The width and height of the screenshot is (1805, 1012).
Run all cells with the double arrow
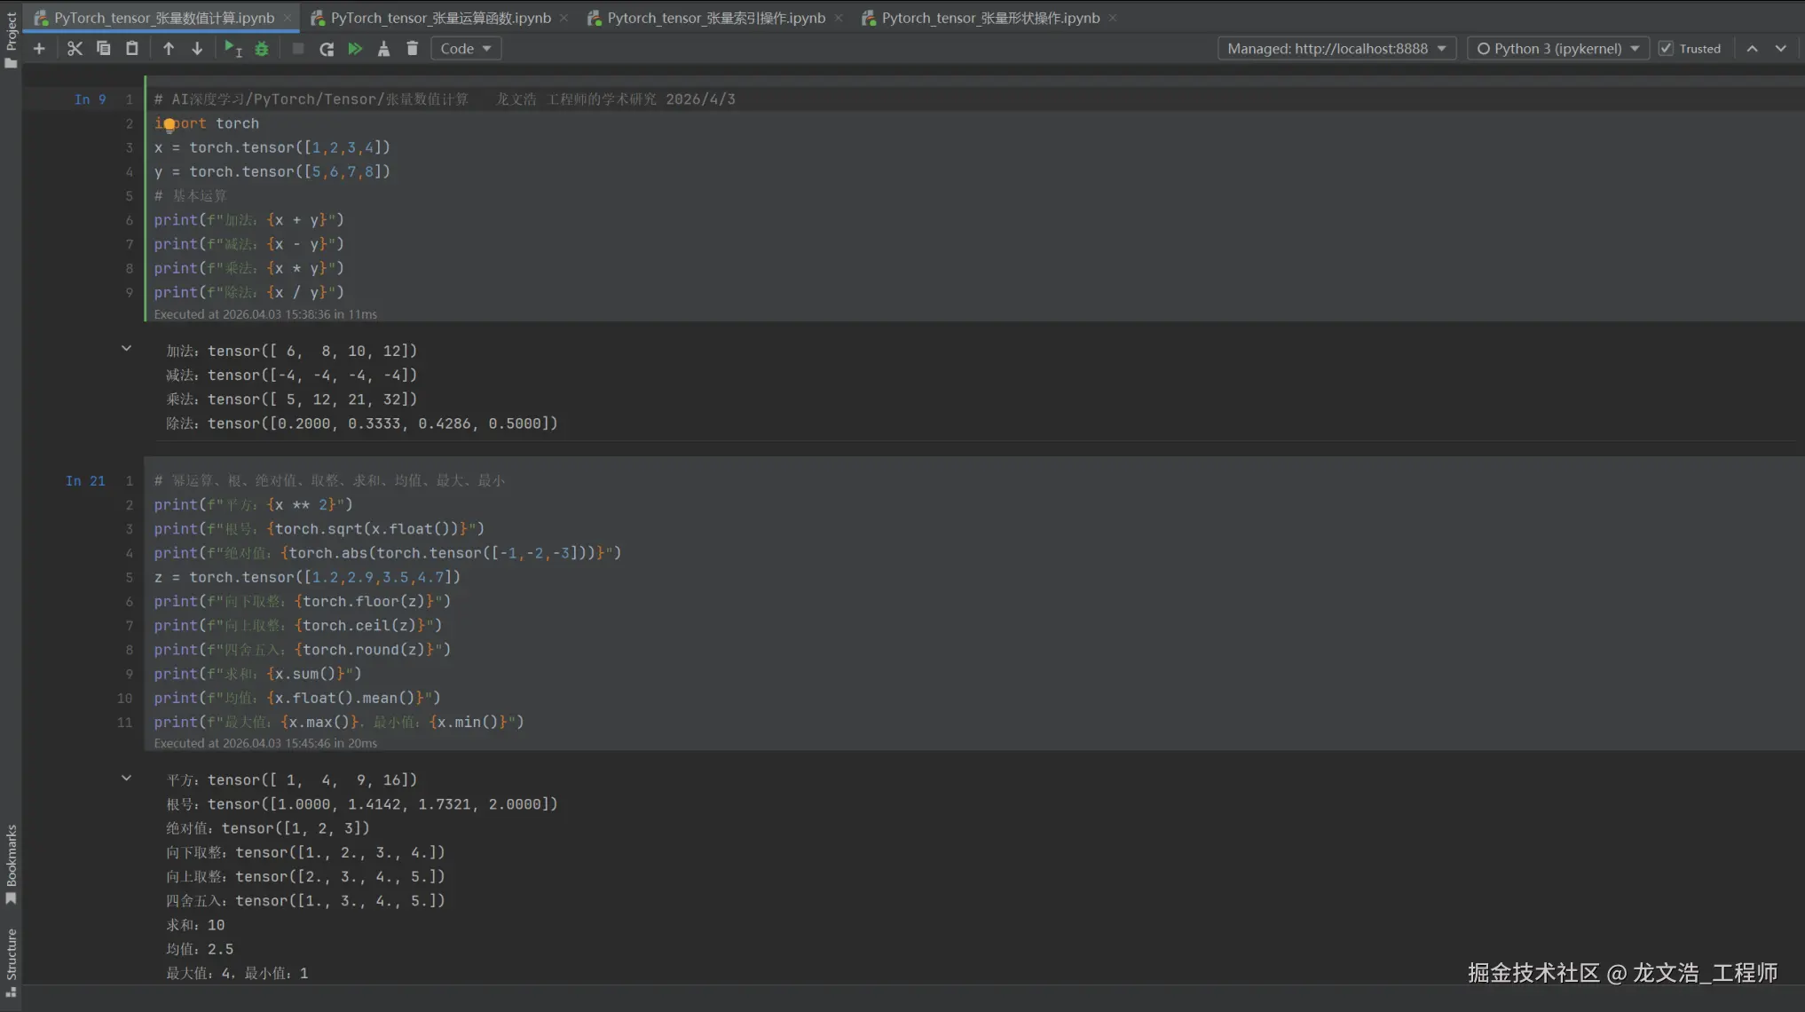coord(355,49)
